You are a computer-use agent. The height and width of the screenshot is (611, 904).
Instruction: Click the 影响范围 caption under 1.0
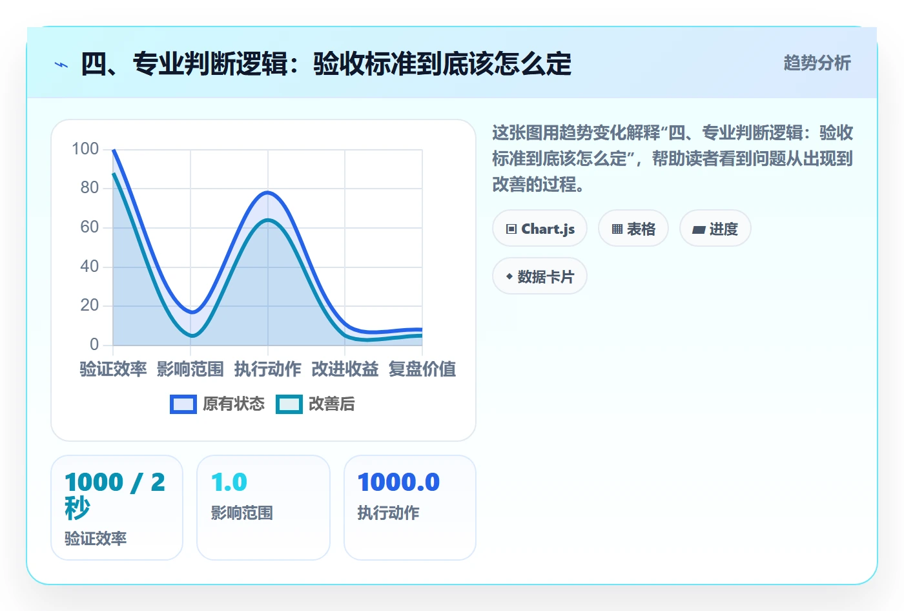[242, 513]
